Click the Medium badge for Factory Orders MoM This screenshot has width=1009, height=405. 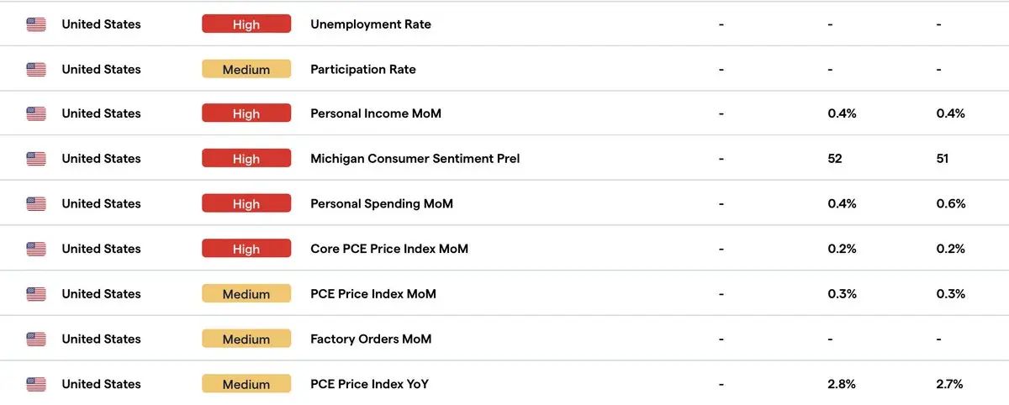coord(246,339)
